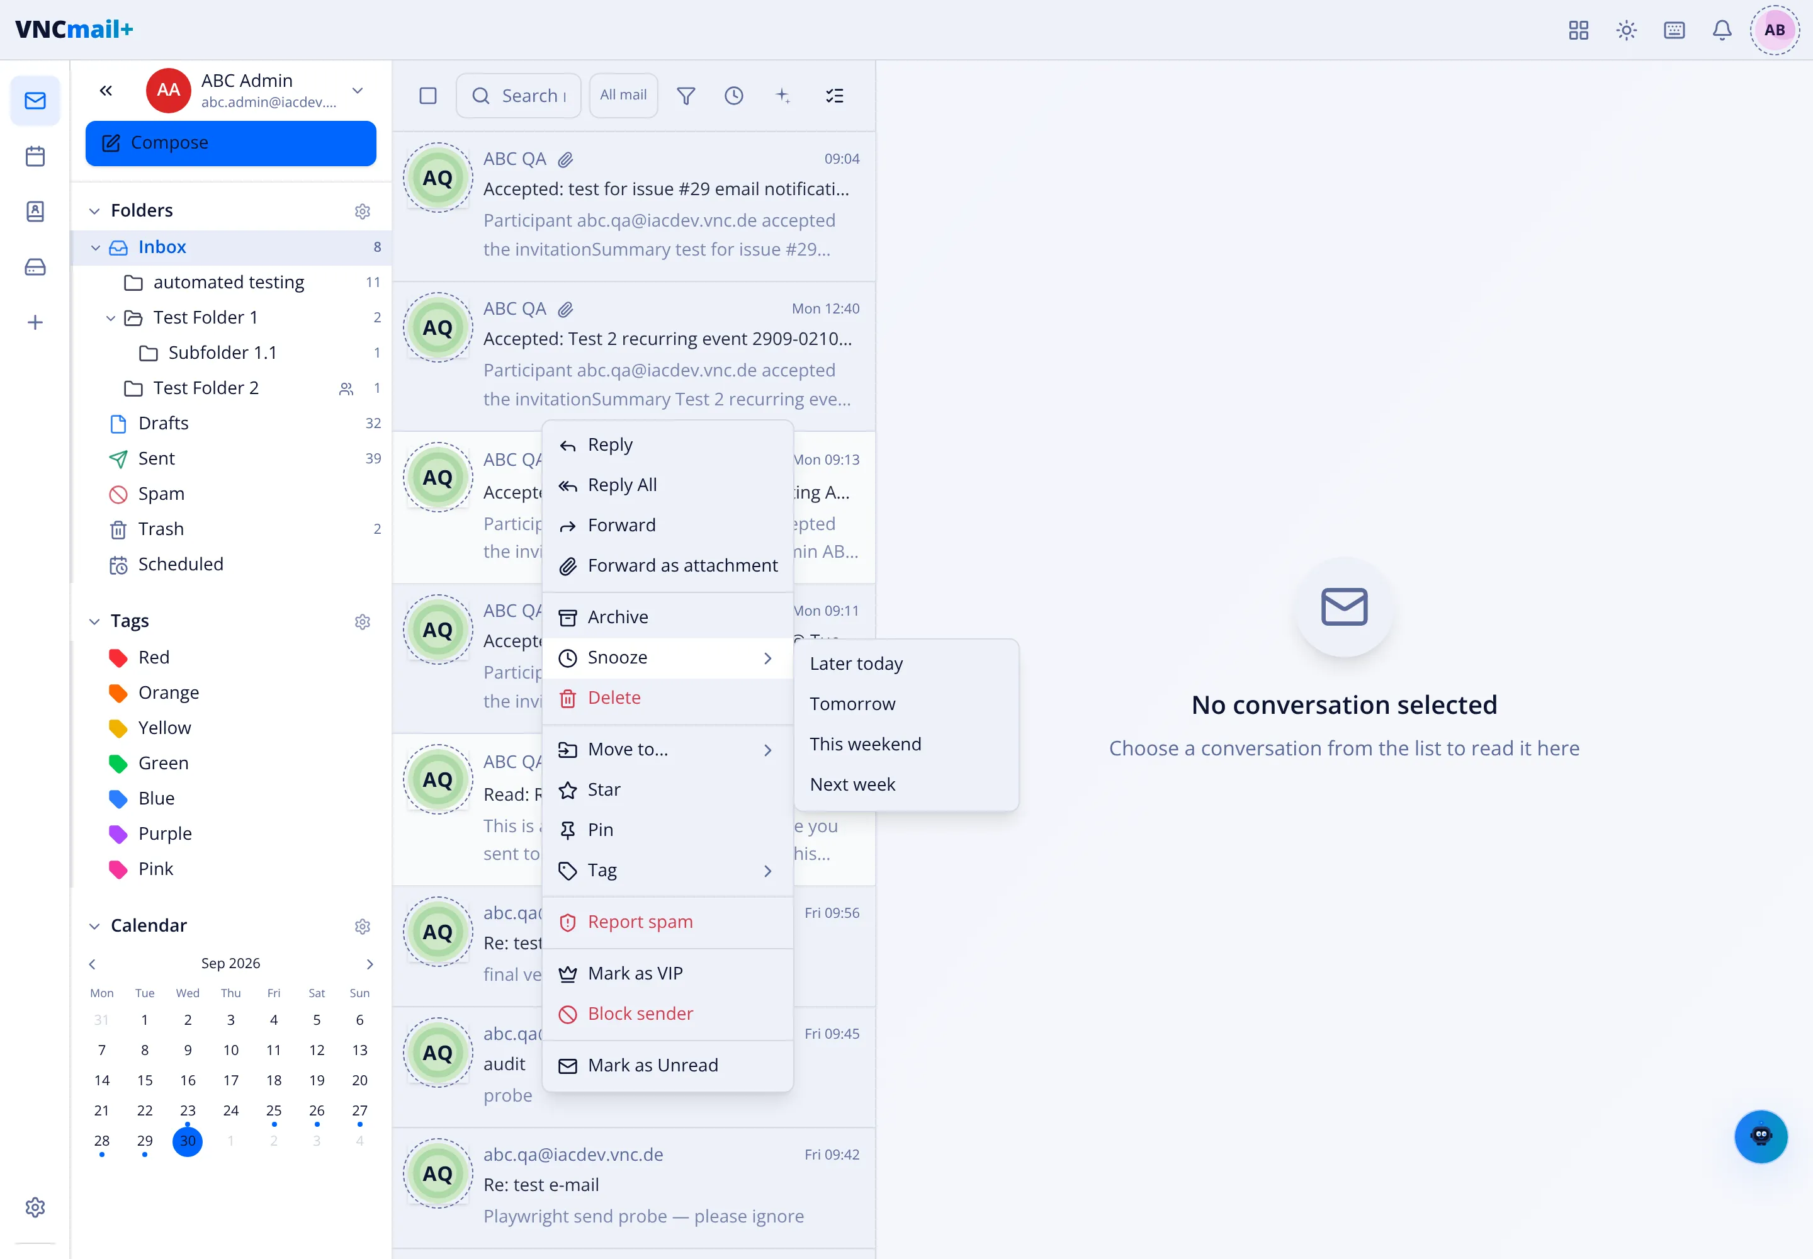The image size is (1813, 1259).
Task: Open the apps grid icon
Action: tap(1578, 30)
